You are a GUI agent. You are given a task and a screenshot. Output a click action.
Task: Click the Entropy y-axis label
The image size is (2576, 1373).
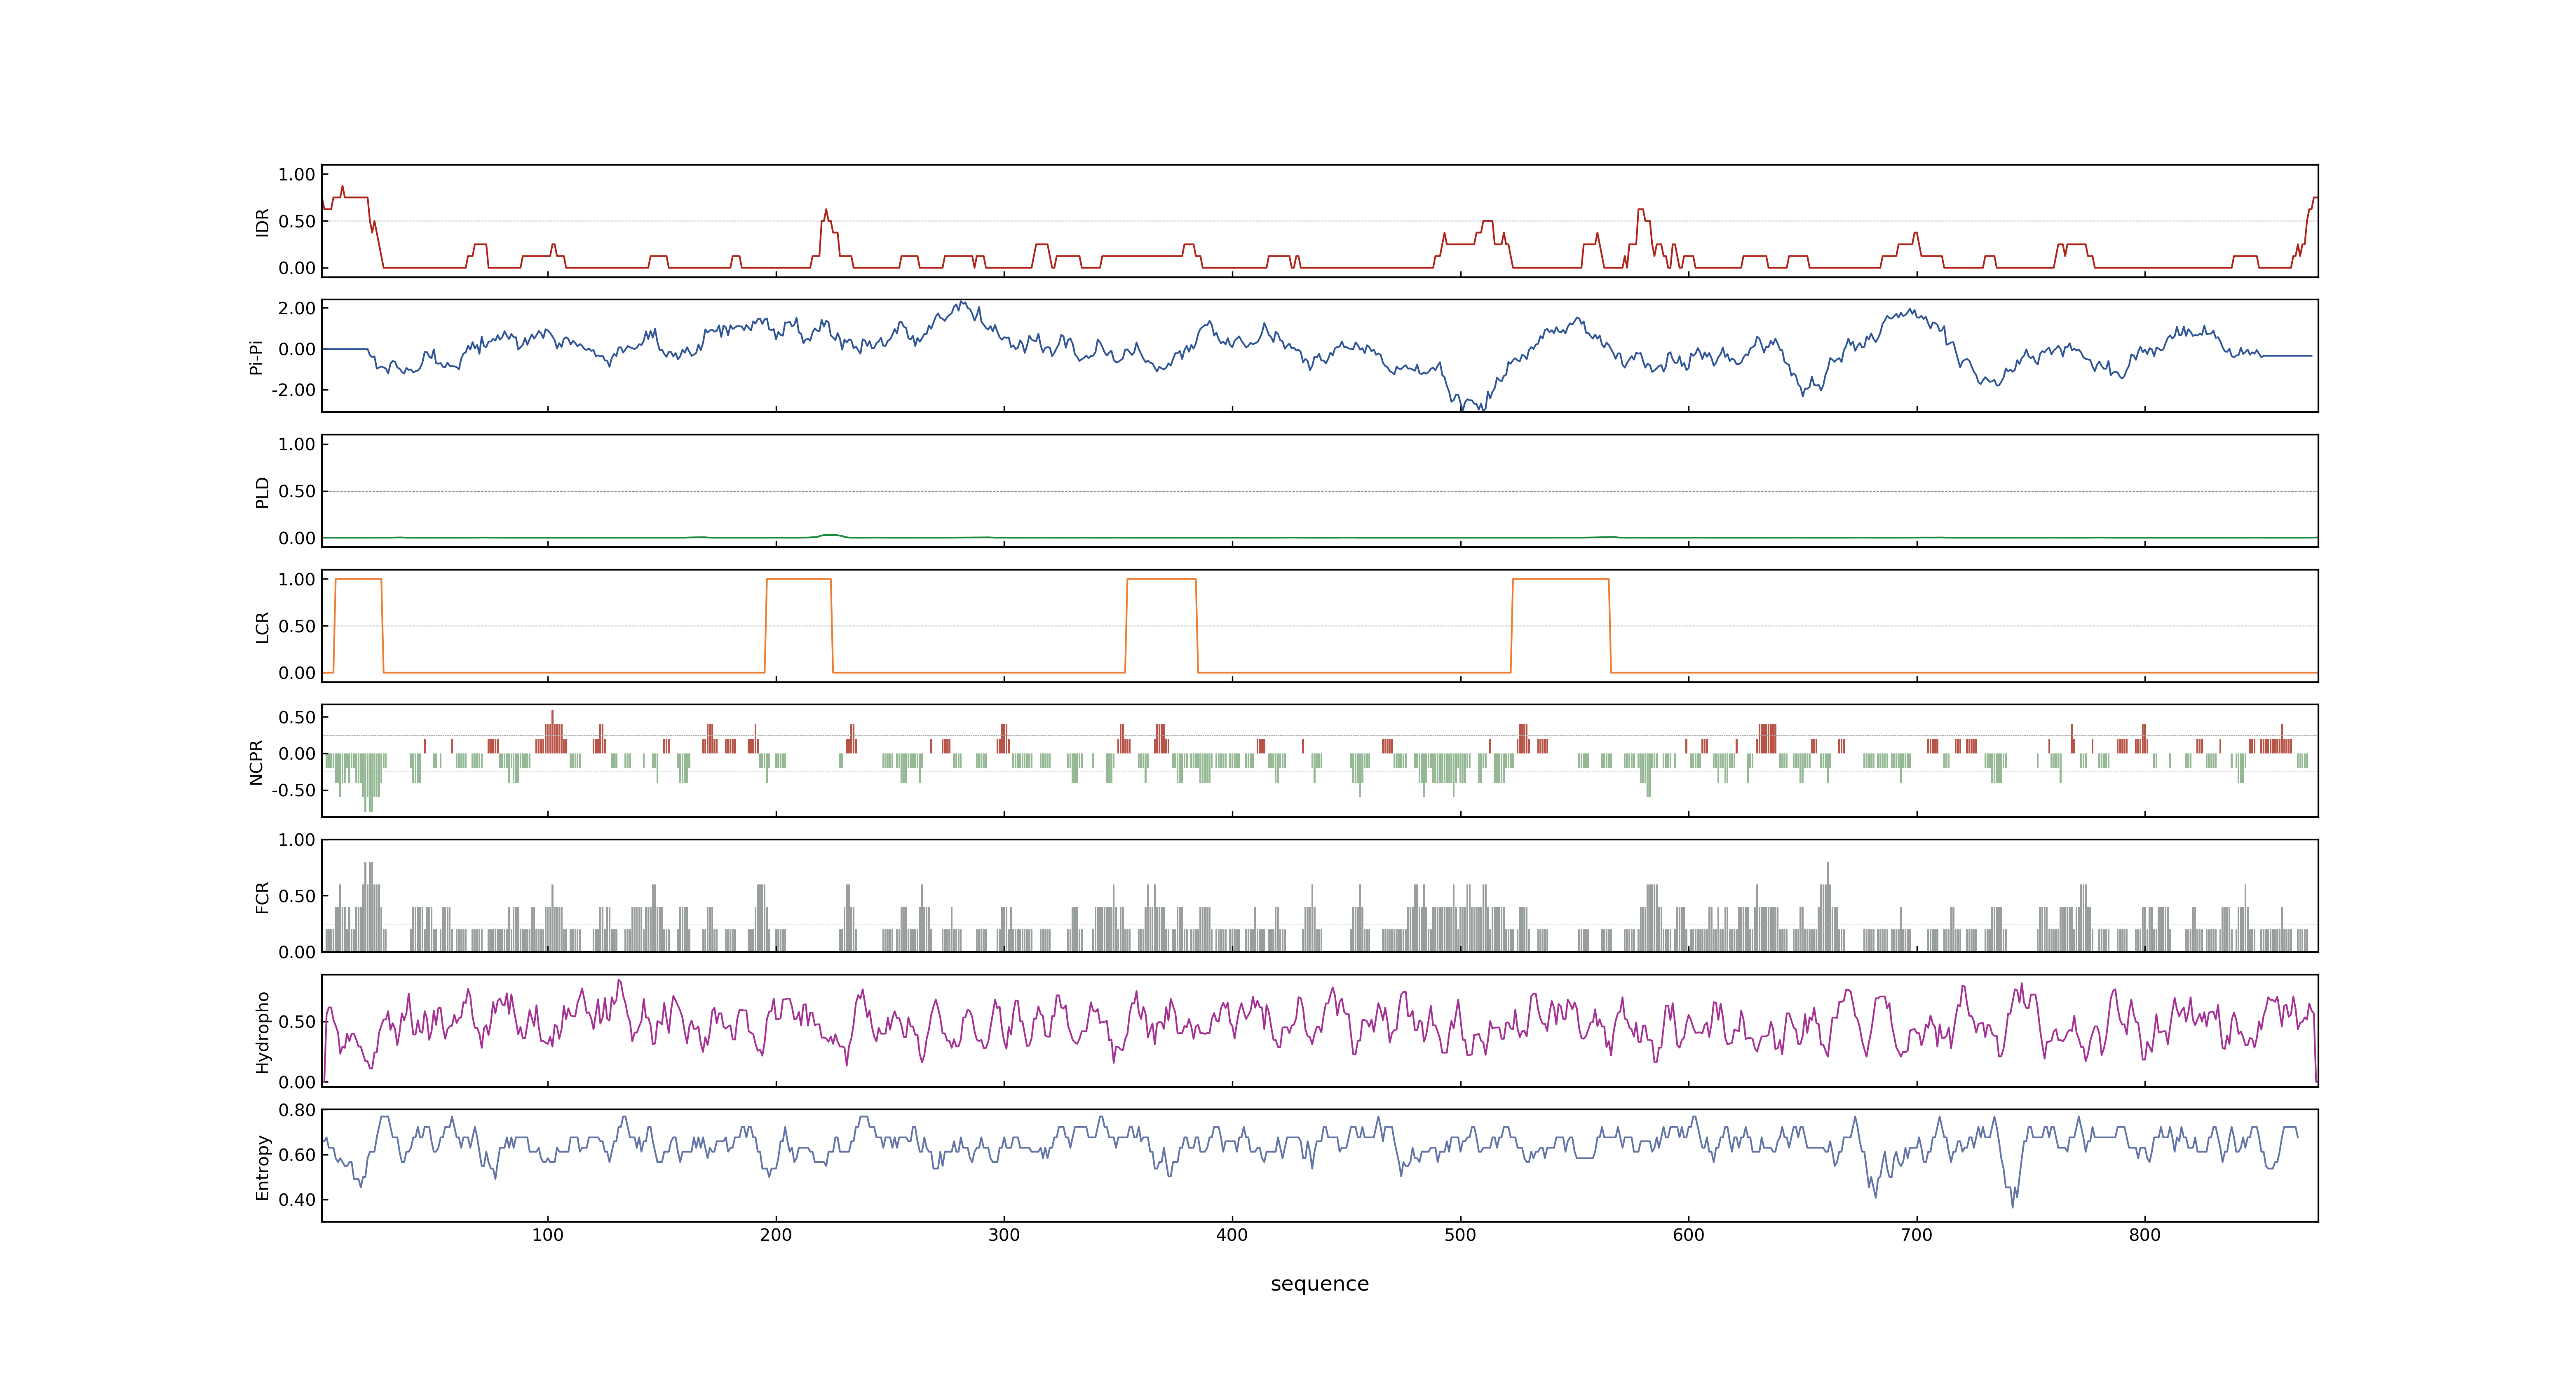point(262,1167)
